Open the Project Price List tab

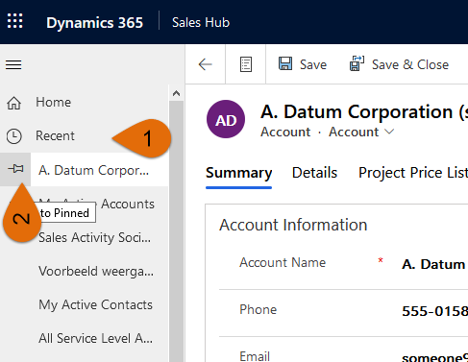(x=413, y=173)
